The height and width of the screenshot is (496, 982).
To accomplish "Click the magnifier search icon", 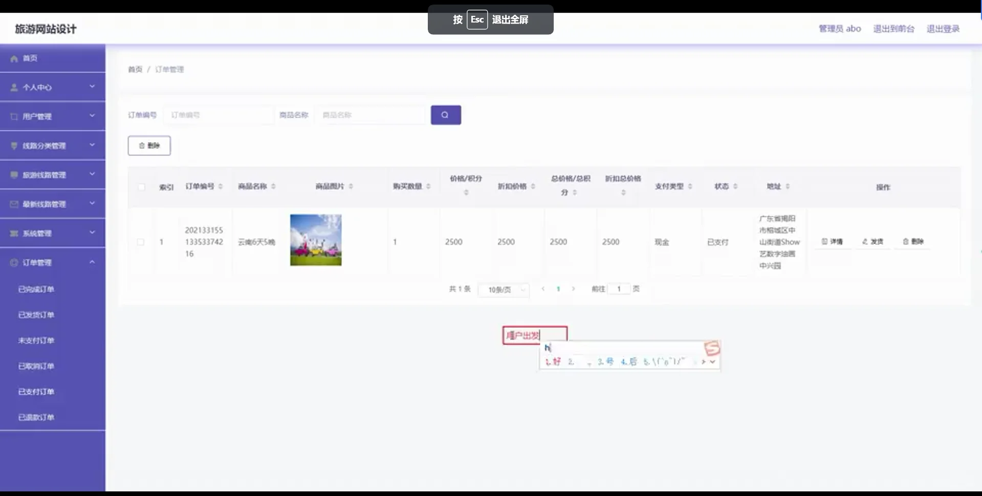I will point(445,115).
